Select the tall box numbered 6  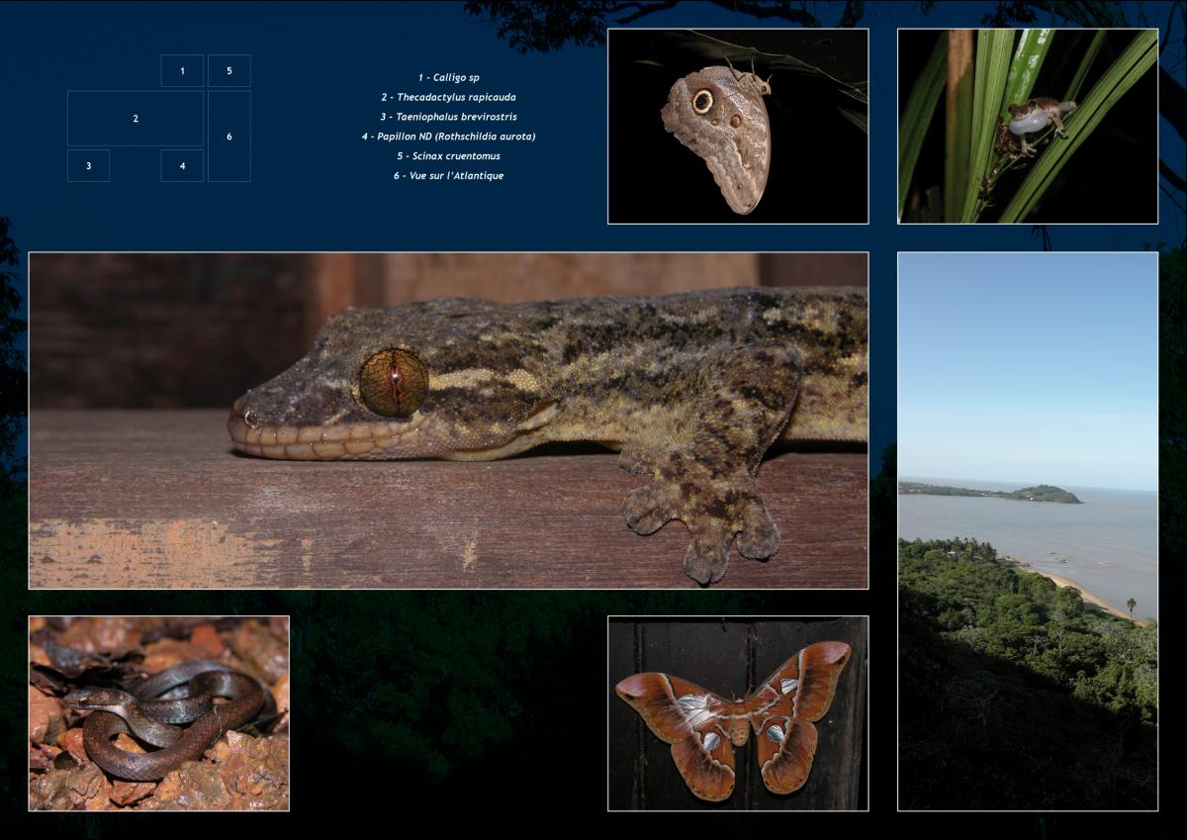tap(228, 137)
